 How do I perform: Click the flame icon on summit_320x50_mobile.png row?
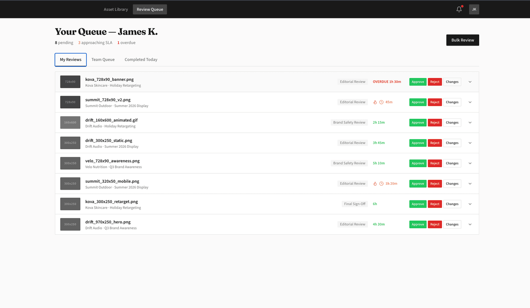click(x=375, y=183)
